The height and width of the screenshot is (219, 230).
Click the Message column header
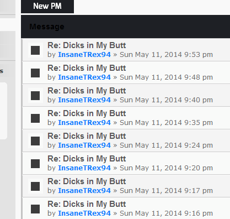coord(47,27)
